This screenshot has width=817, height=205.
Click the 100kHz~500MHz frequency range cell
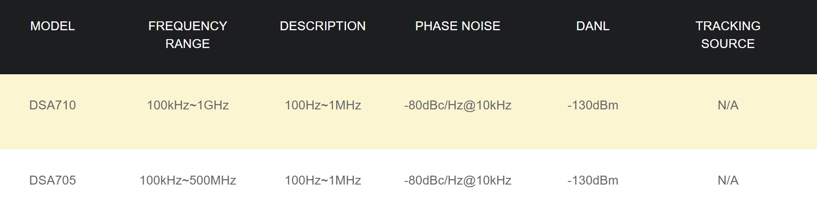(x=188, y=181)
